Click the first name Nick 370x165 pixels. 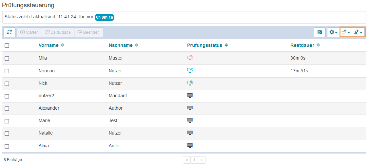tap(43, 83)
